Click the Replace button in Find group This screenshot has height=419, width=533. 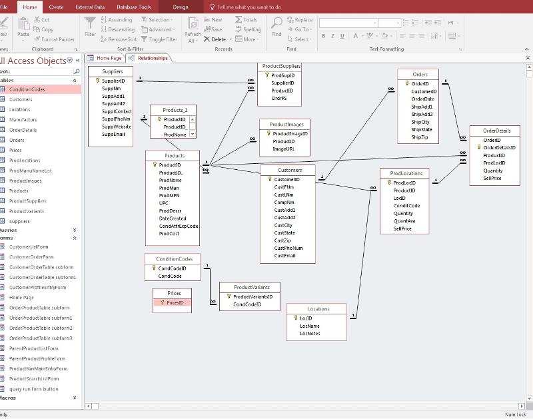click(x=300, y=20)
